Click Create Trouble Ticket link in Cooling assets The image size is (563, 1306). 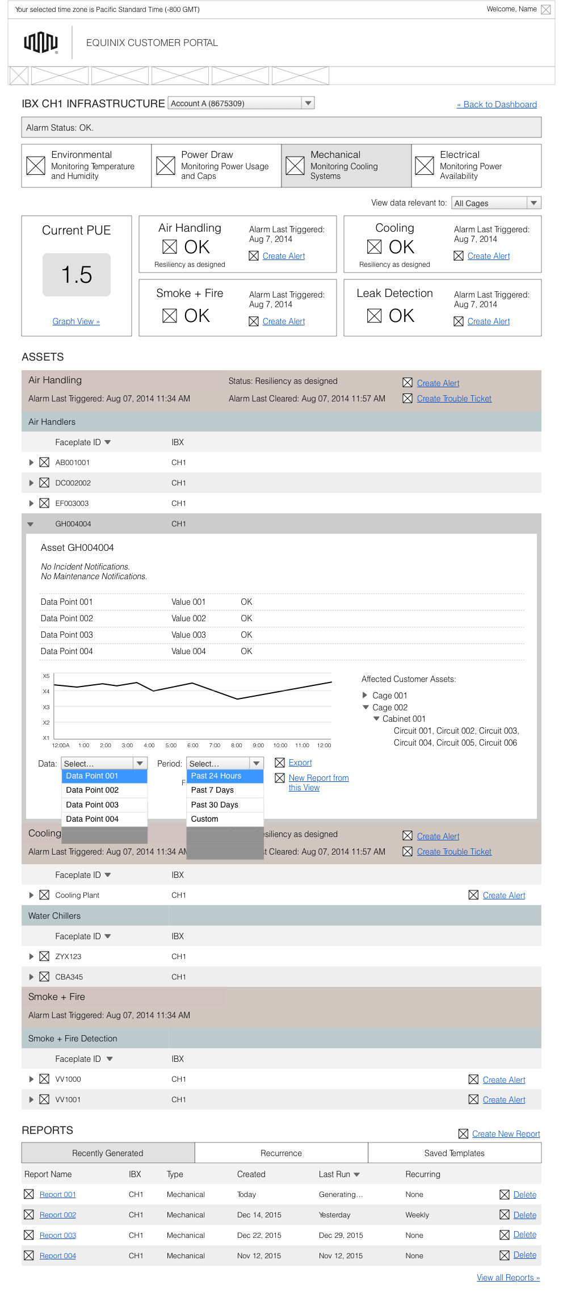click(x=454, y=852)
